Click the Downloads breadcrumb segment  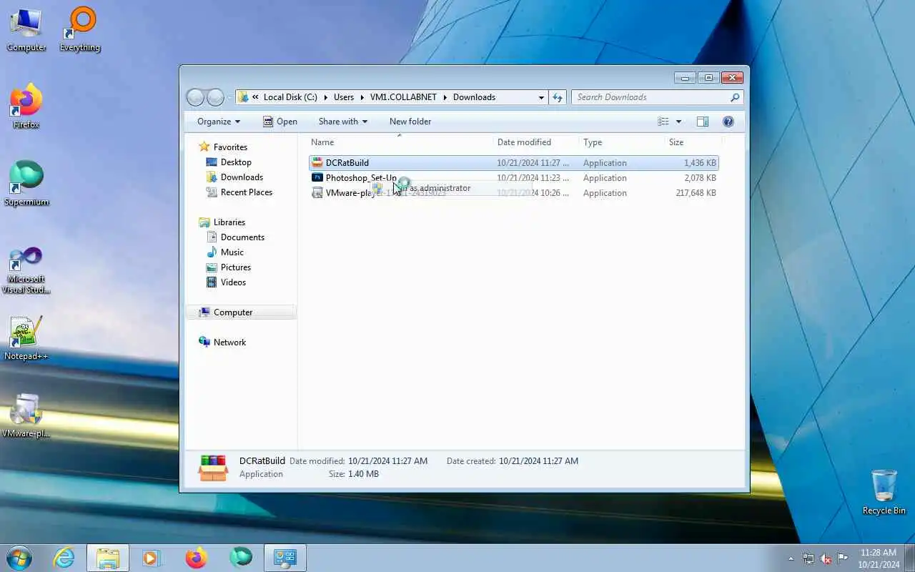click(x=474, y=97)
